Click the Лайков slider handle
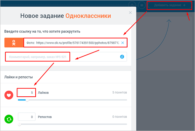 (x=27, y=100)
